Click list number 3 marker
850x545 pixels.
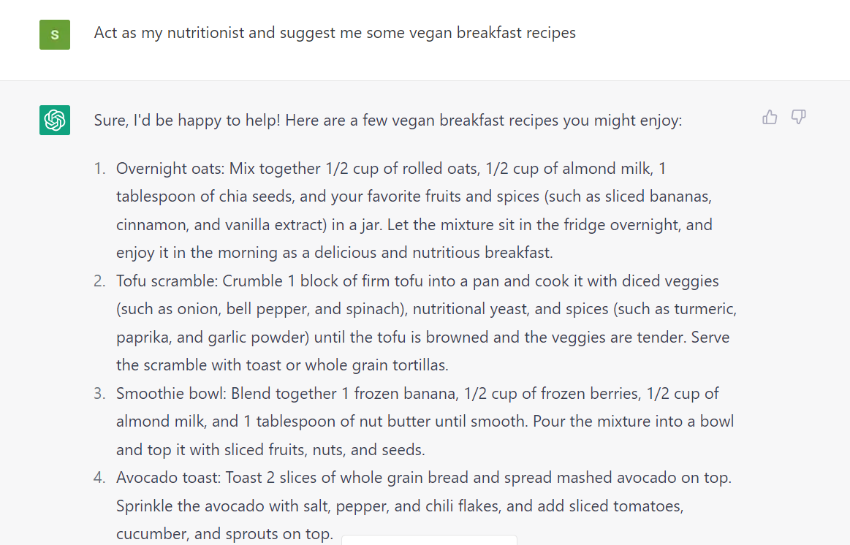point(99,394)
